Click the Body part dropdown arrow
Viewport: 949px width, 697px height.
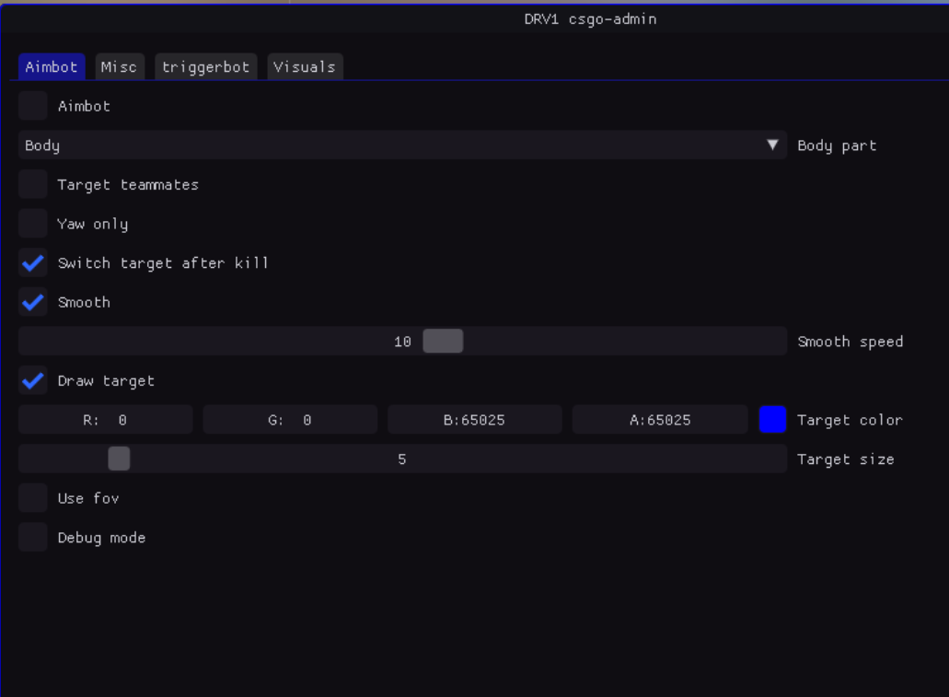(772, 145)
